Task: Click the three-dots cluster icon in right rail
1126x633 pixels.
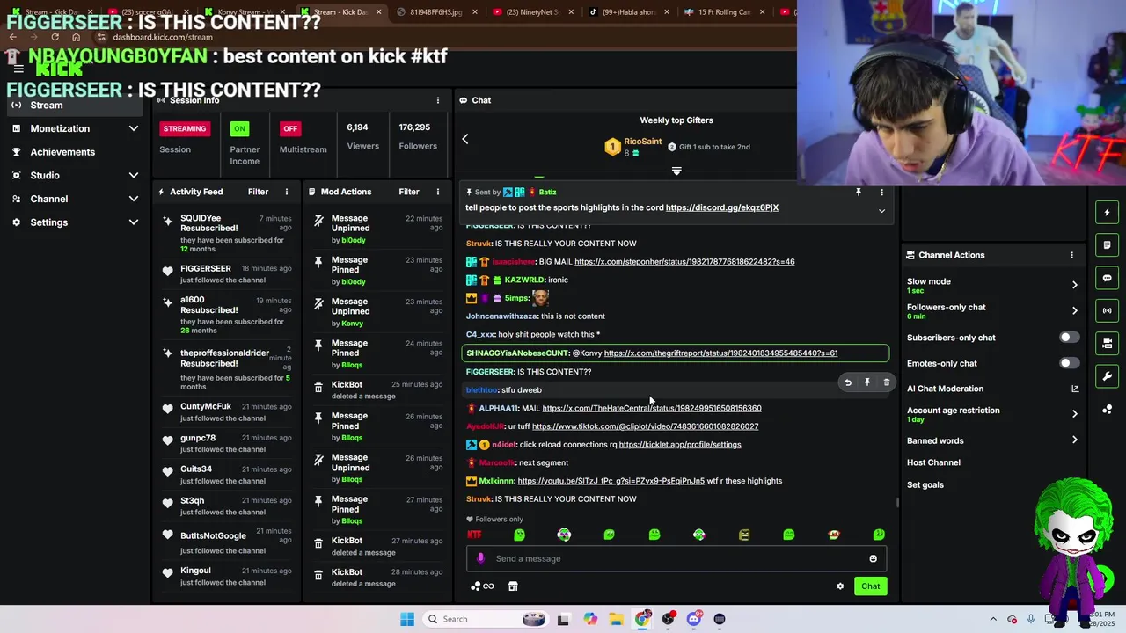Action: 1107,409
